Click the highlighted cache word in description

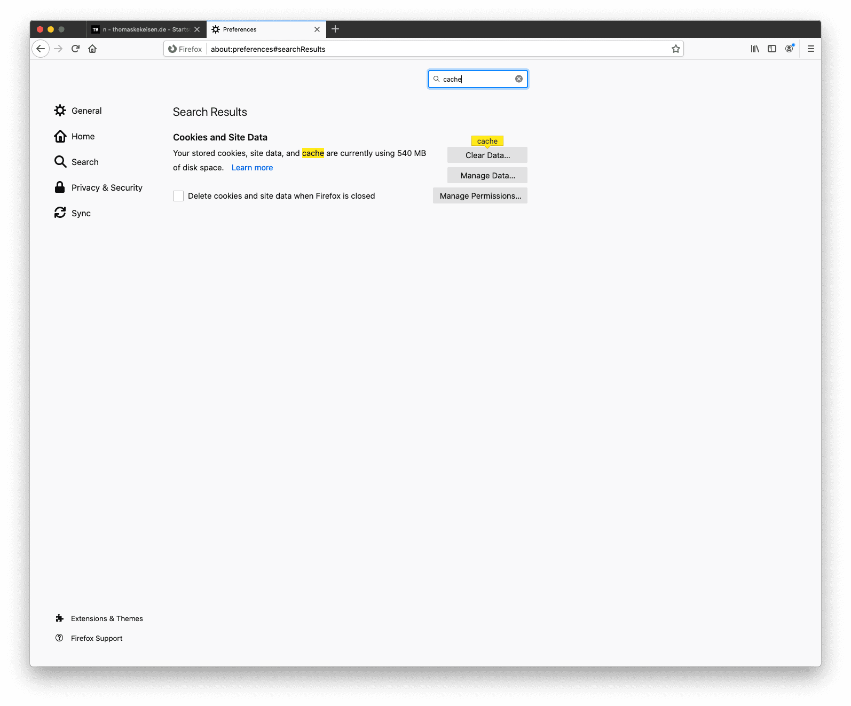coord(313,153)
